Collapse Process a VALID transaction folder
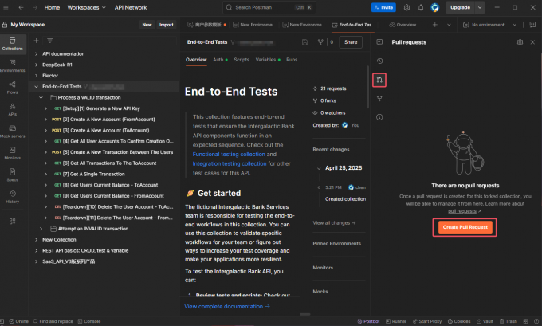542x326 pixels. (41, 98)
